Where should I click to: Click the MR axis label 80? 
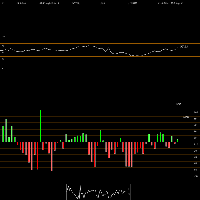[195, 119]
